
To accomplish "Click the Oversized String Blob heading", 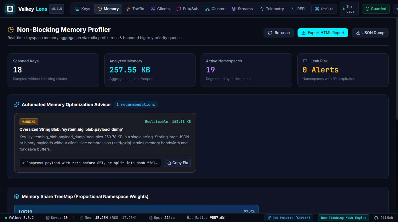I will (71, 129).
